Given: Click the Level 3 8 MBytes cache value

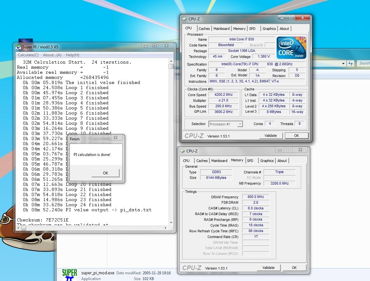Looking at the screenshot, I should 274,112.
